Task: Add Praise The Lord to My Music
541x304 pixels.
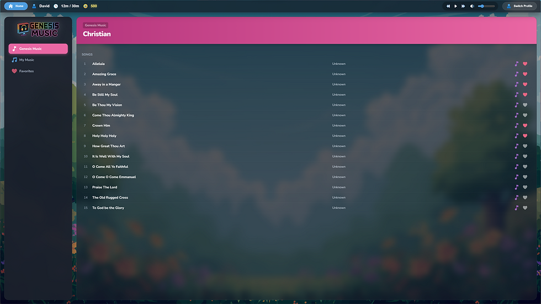Action: (x=517, y=187)
